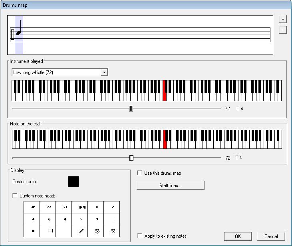Select the filled square note head
292x246 pixels.
33,231
